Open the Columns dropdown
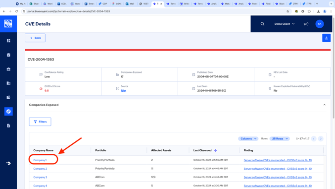 (248, 138)
